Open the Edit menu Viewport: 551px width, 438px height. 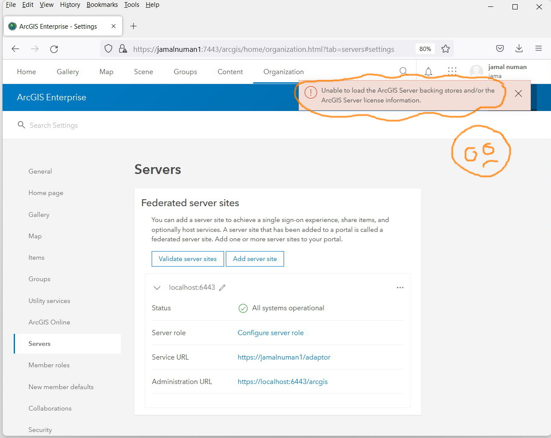point(28,5)
